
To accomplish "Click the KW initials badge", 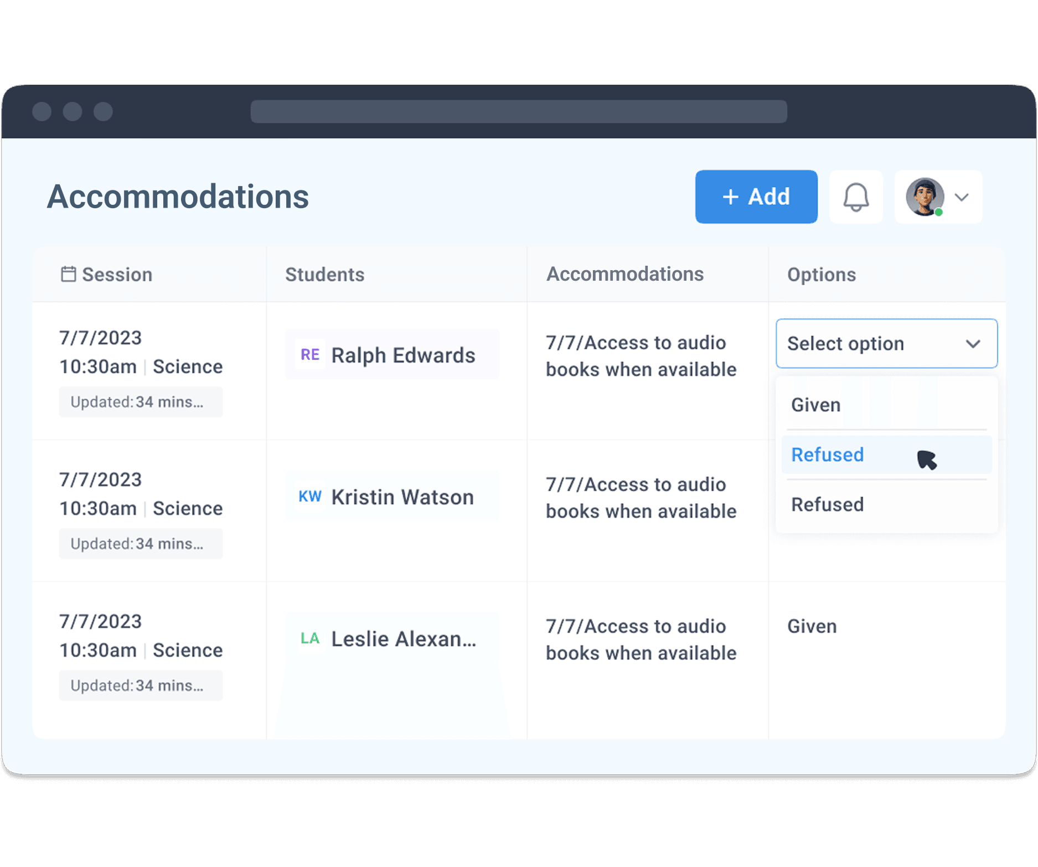I will pos(309,497).
